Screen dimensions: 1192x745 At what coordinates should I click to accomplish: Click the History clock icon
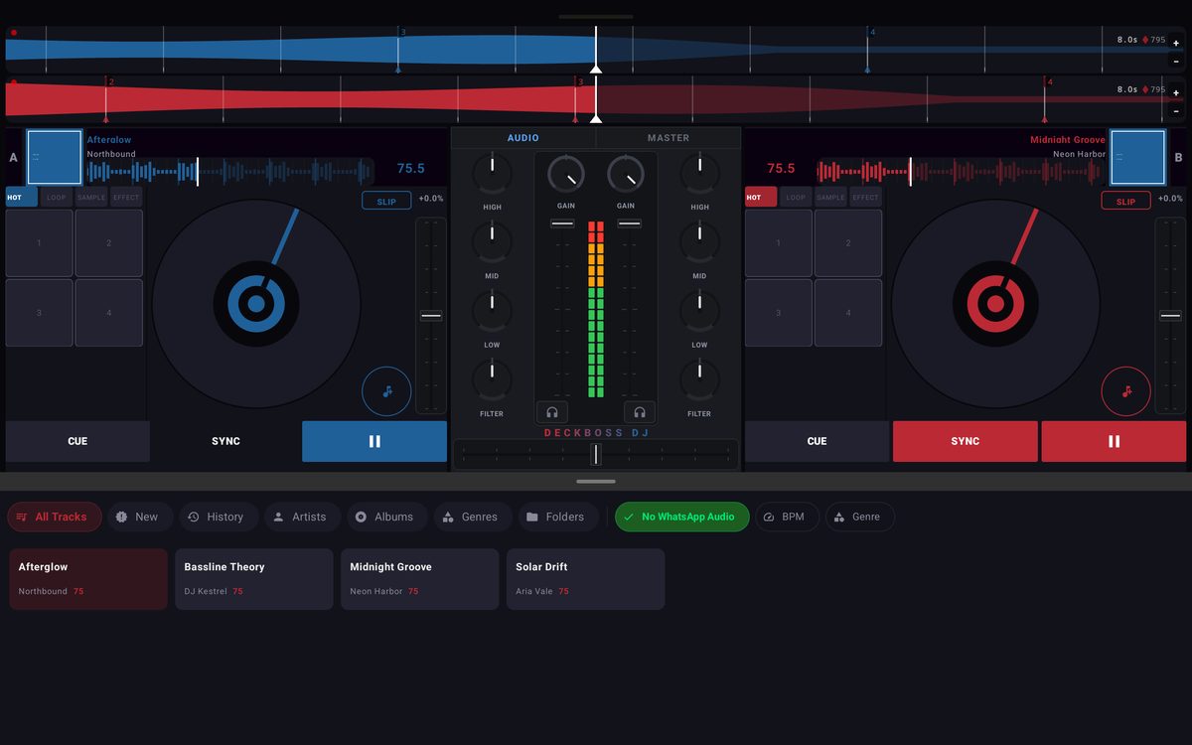click(x=193, y=517)
